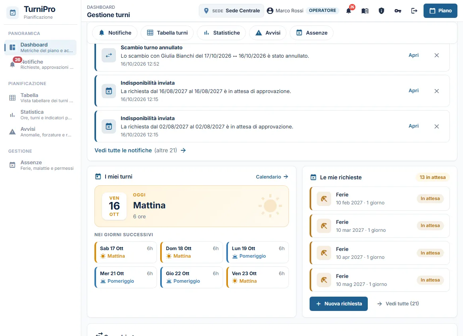This screenshot has height=336, width=463.
Task: Dismiss the 02/08/2027 indisponibilità notification
Action: click(437, 126)
